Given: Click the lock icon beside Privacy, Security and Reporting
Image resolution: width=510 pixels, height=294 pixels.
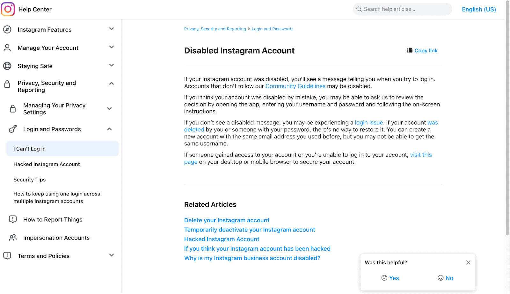Looking at the screenshot, I should coord(7,84).
